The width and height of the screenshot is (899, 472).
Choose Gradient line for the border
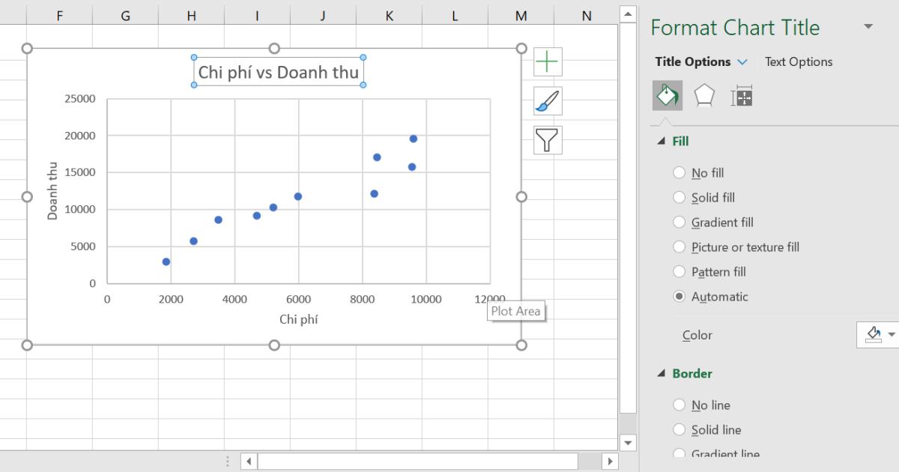click(x=679, y=454)
